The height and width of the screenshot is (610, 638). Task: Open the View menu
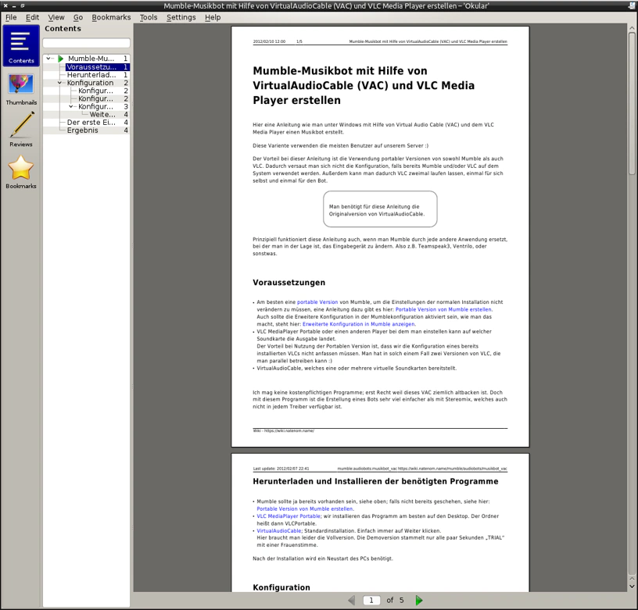pos(56,17)
